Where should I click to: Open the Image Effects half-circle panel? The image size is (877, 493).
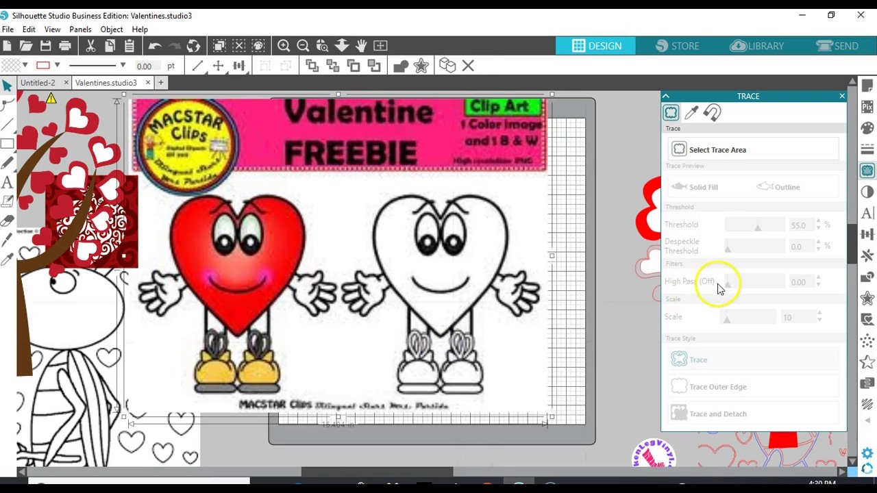[x=867, y=192]
